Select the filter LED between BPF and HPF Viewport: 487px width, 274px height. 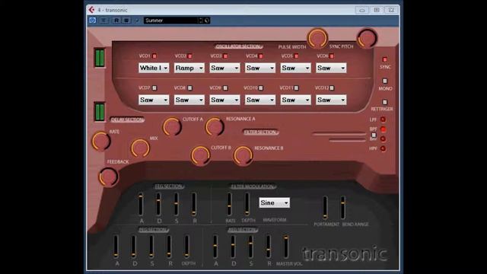(383, 139)
